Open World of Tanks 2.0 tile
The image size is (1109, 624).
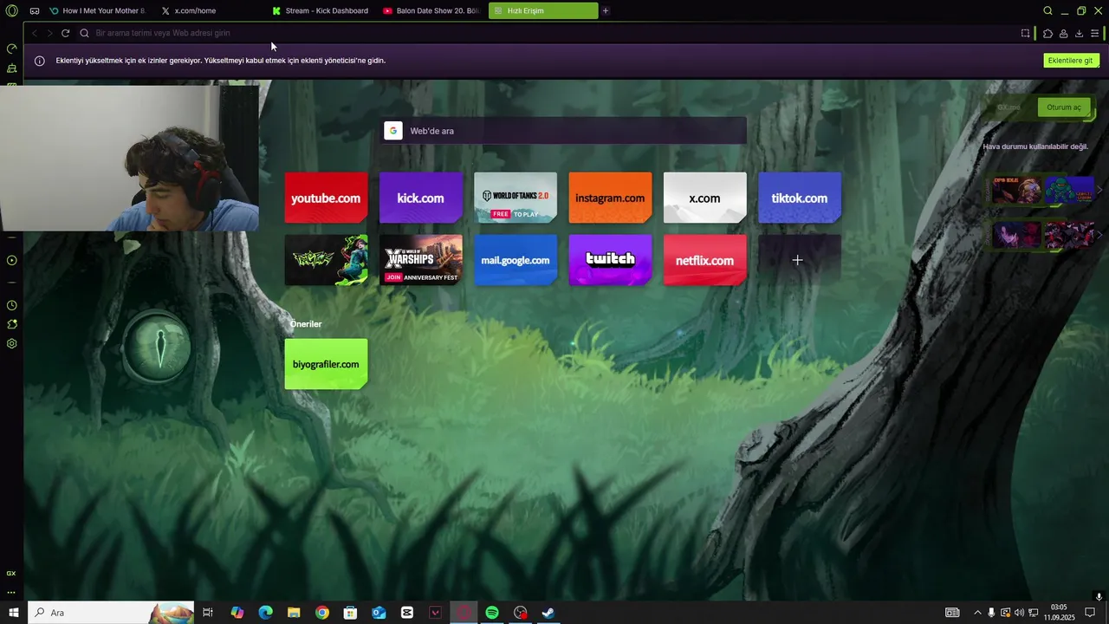516,198
